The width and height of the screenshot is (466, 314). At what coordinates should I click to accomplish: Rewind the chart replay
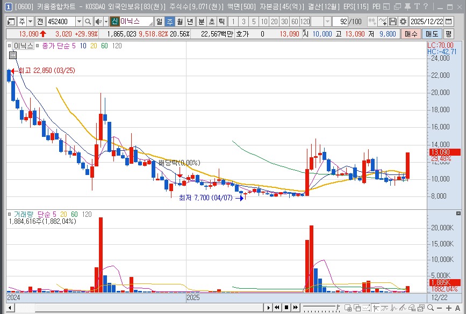(277, 308)
